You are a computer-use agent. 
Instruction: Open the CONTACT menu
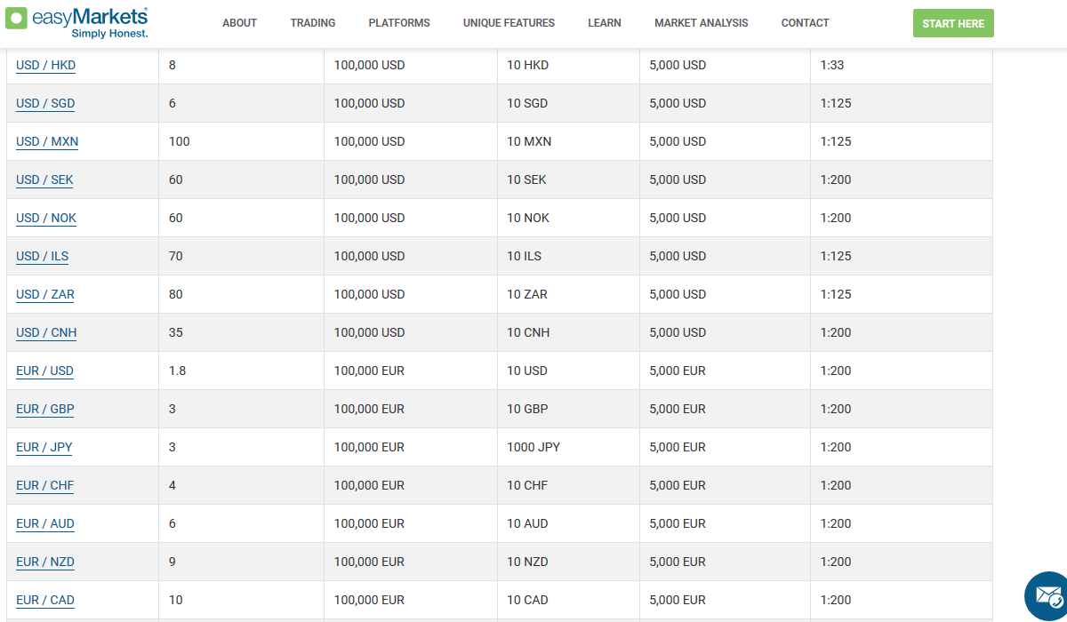pos(806,23)
